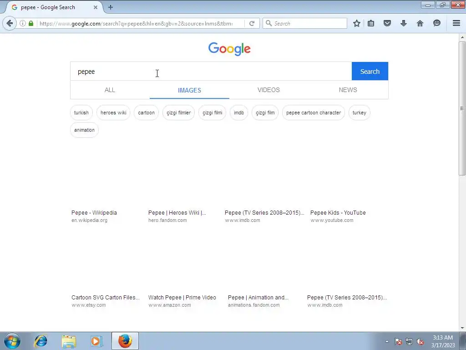Viewport: 466px width, 350px height.
Task: Select pepee cartoon character chip
Action: pyautogui.click(x=313, y=113)
